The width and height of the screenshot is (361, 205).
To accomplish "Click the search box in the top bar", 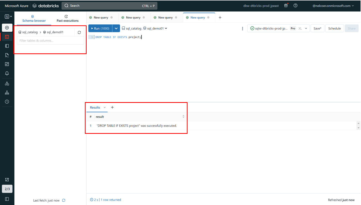I will pyautogui.click(x=109, y=6).
